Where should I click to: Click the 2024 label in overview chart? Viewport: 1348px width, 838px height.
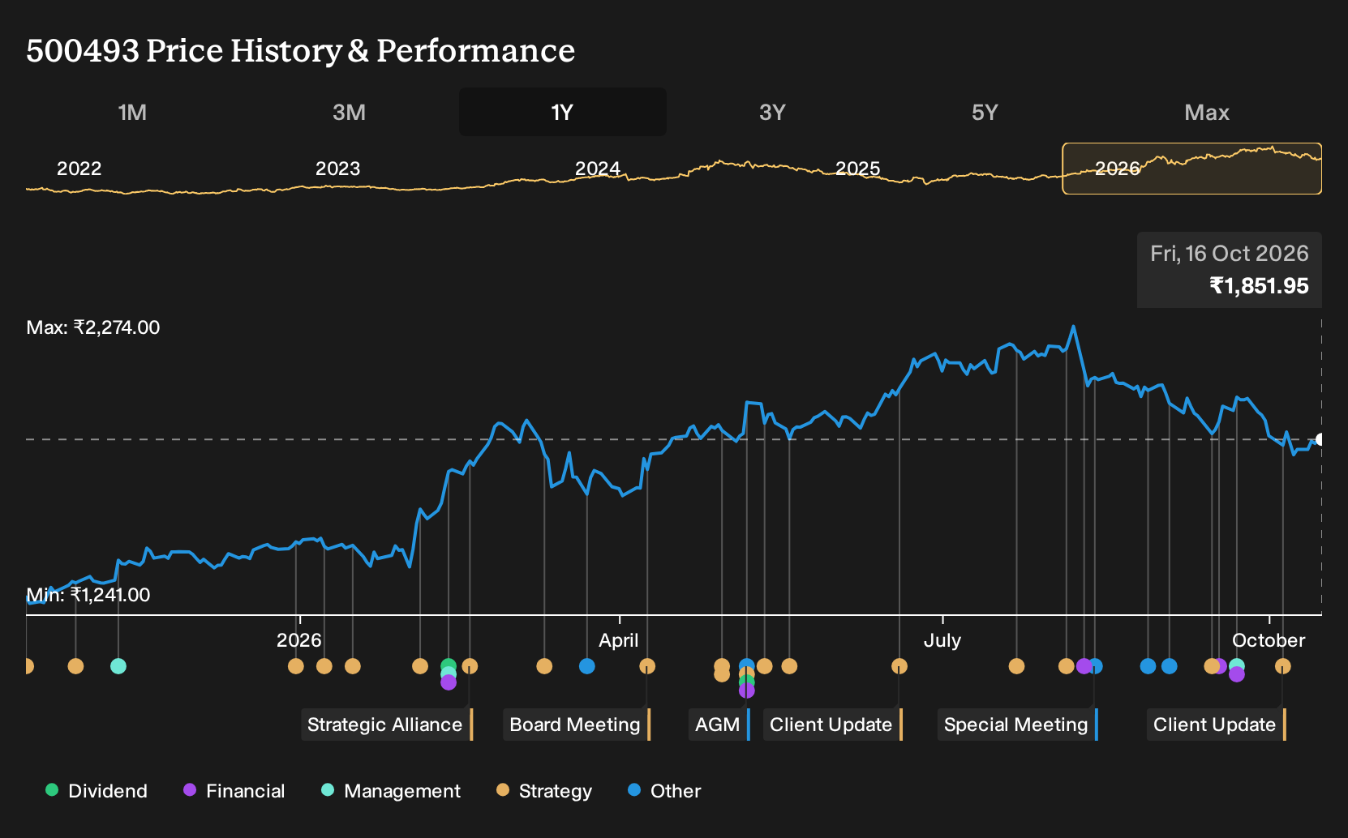[x=598, y=169]
